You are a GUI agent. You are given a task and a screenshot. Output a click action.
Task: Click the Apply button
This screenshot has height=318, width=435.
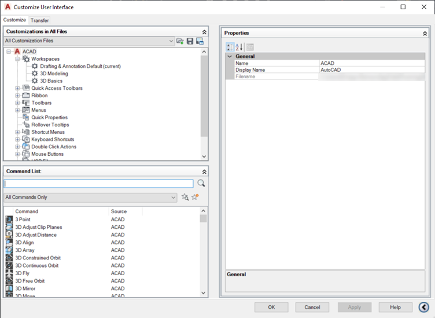(x=354, y=307)
